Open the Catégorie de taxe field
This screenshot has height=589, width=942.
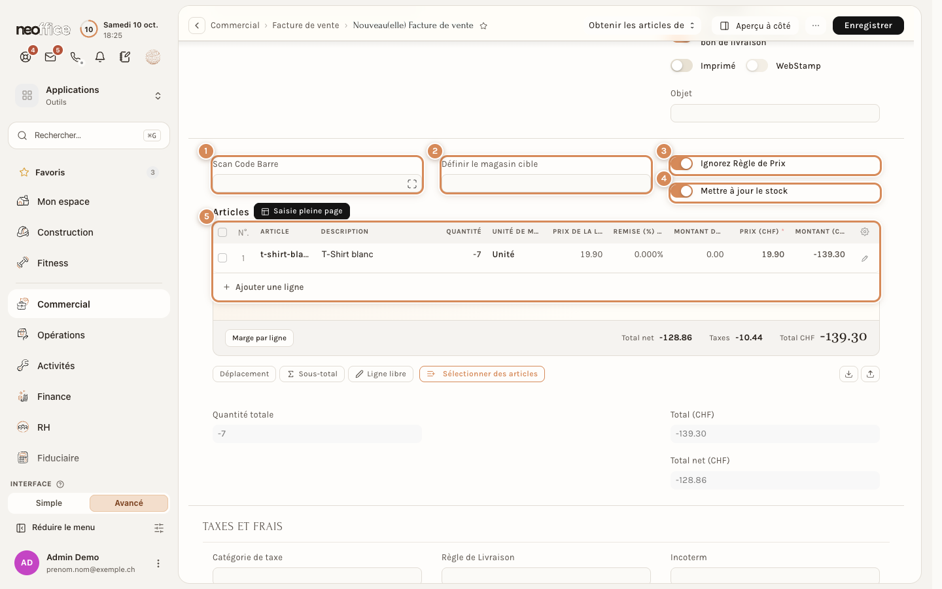pos(317,575)
